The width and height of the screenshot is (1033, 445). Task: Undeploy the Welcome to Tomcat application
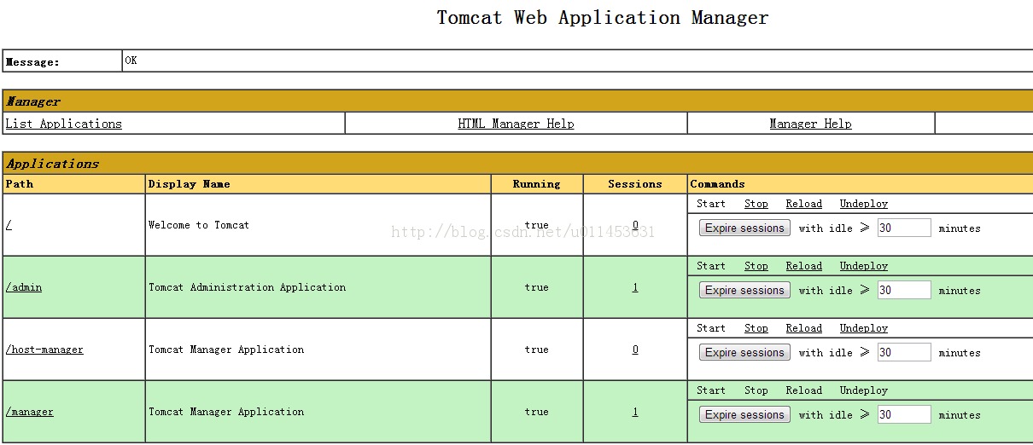pyautogui.click(x=864, y=204)
